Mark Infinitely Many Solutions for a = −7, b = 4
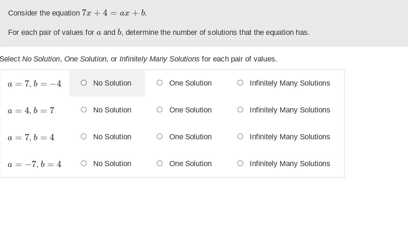The width and height of the screenshot is (408, 229). (240, 163)
